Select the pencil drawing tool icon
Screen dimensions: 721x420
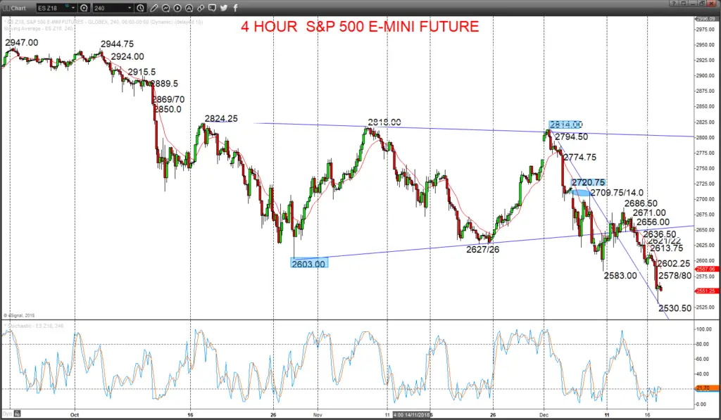(154, 8)
